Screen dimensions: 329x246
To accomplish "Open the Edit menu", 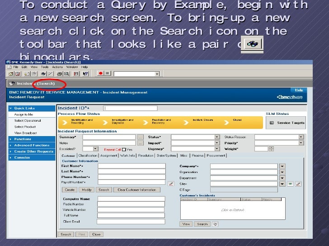I will 24,67.
